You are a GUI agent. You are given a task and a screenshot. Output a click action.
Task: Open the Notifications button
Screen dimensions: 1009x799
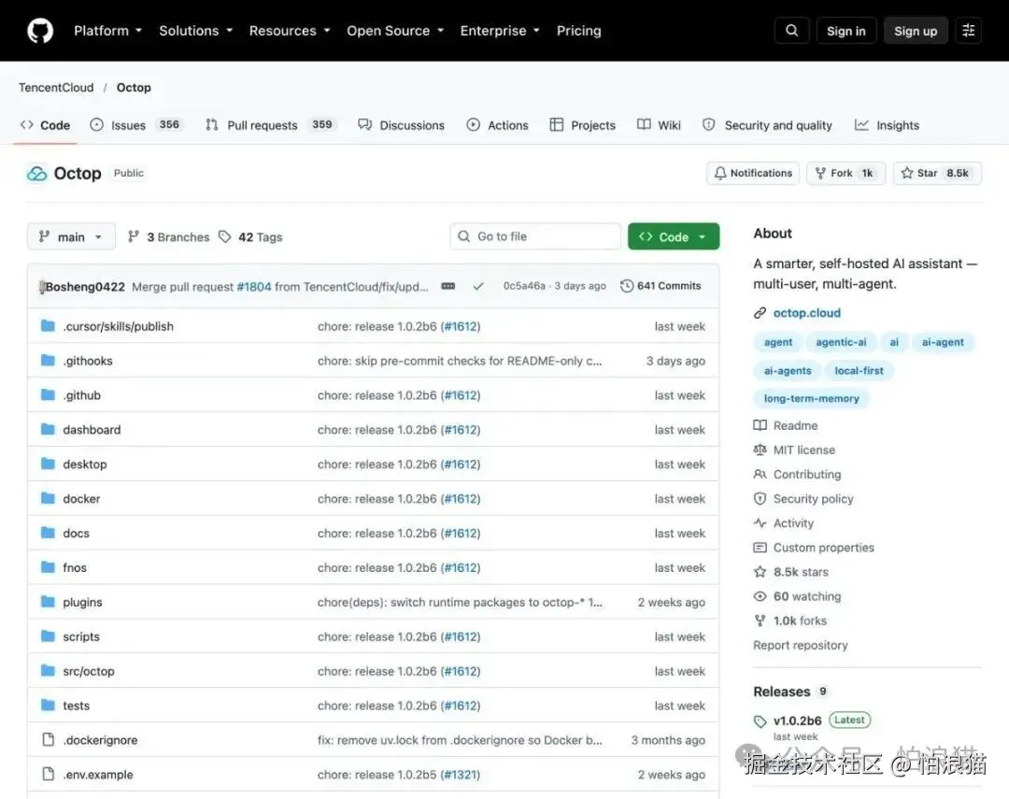(753, 173)
